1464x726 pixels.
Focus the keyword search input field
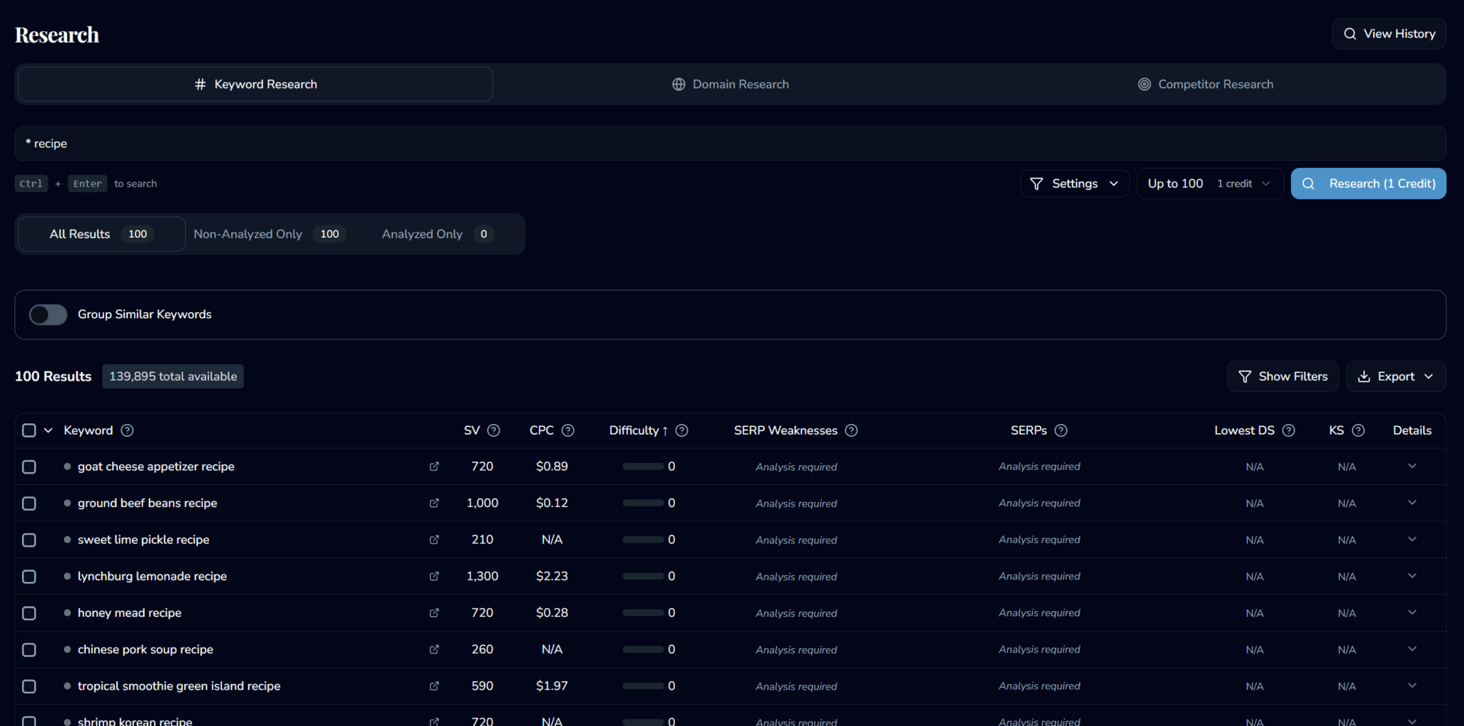click(730, 143)
